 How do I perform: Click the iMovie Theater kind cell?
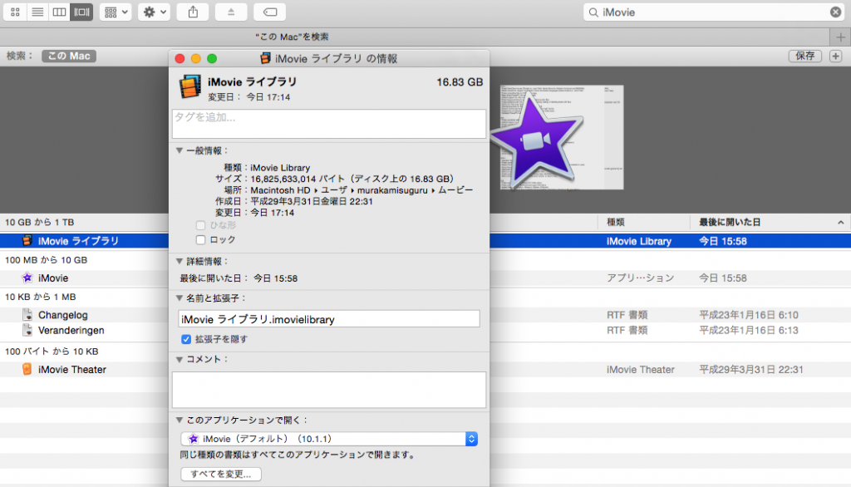641,370
